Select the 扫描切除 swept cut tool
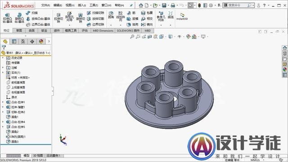Image resolution: width=288 pixels, height=162 pixels. 95,13
